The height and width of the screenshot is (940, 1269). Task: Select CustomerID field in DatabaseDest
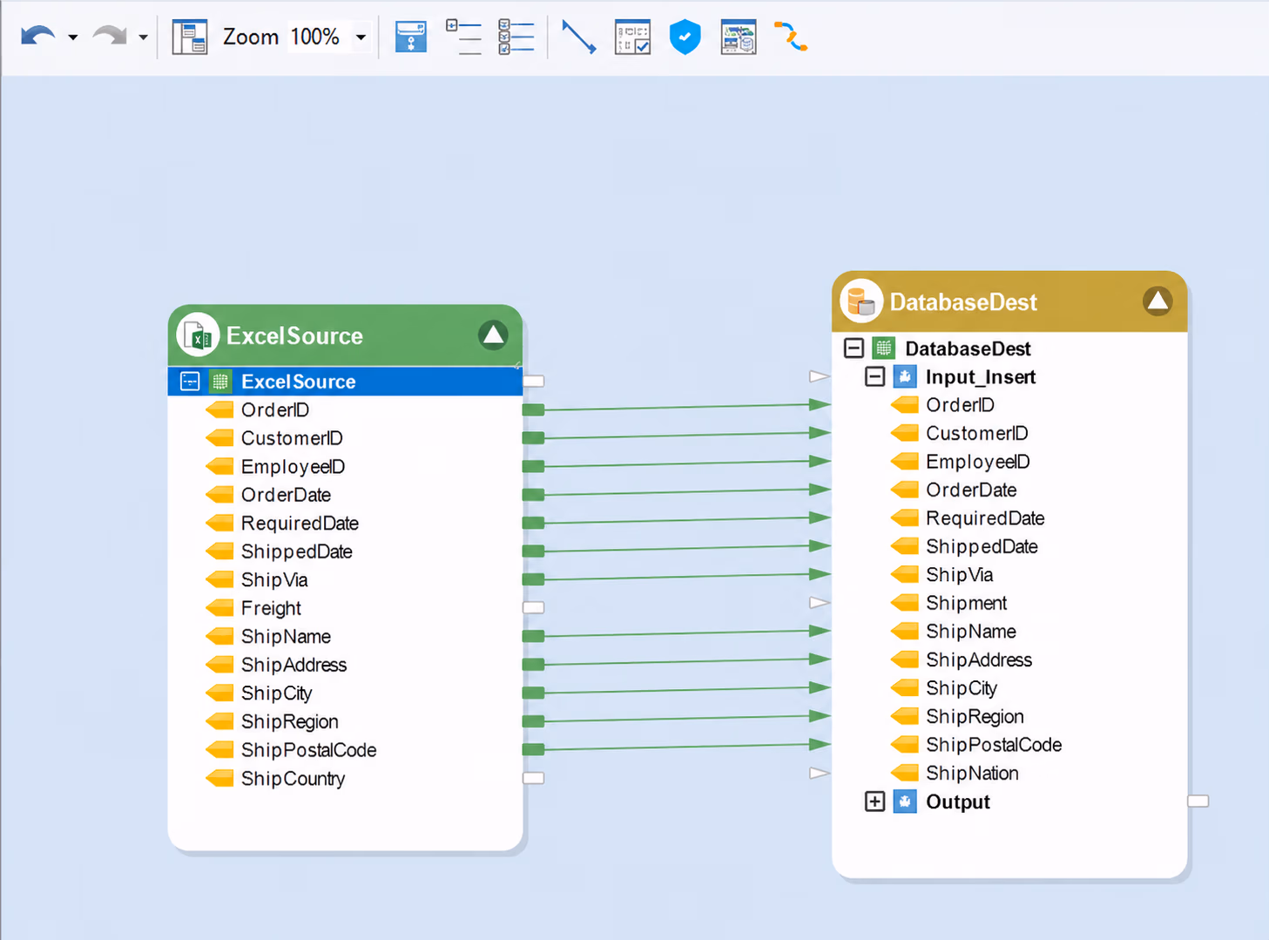[x=976, y=433]
